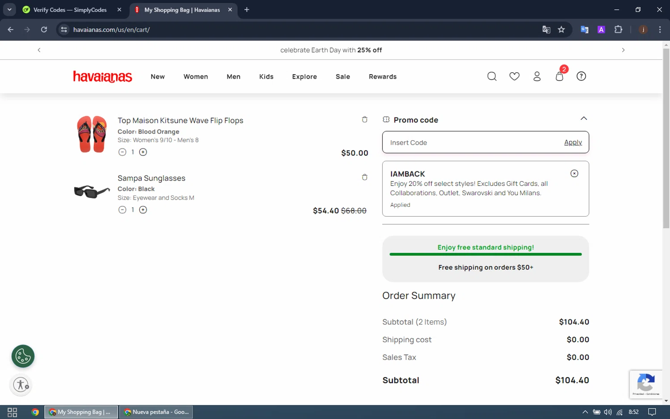Open accessibility options widget
Image resolution: width=670 pixels, height=419 pixels.
click(x=21, y=385)
